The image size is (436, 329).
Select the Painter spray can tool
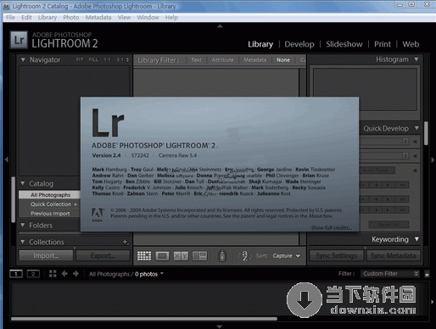click(222, 255)
